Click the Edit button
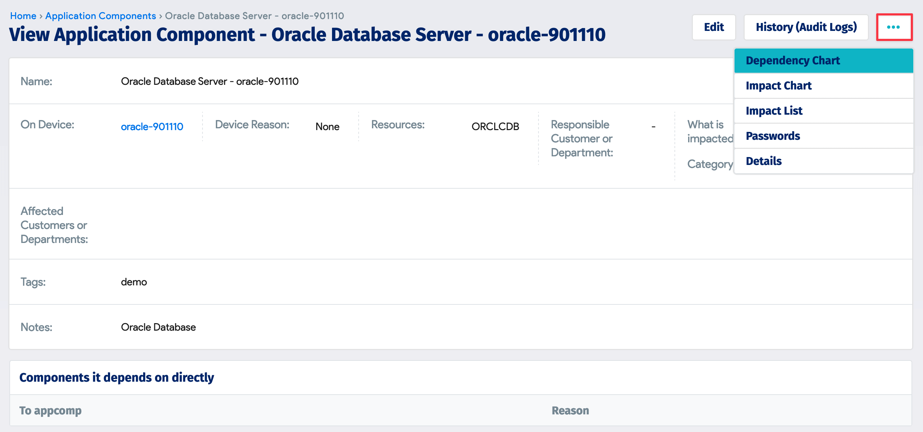 click(714, 27)
